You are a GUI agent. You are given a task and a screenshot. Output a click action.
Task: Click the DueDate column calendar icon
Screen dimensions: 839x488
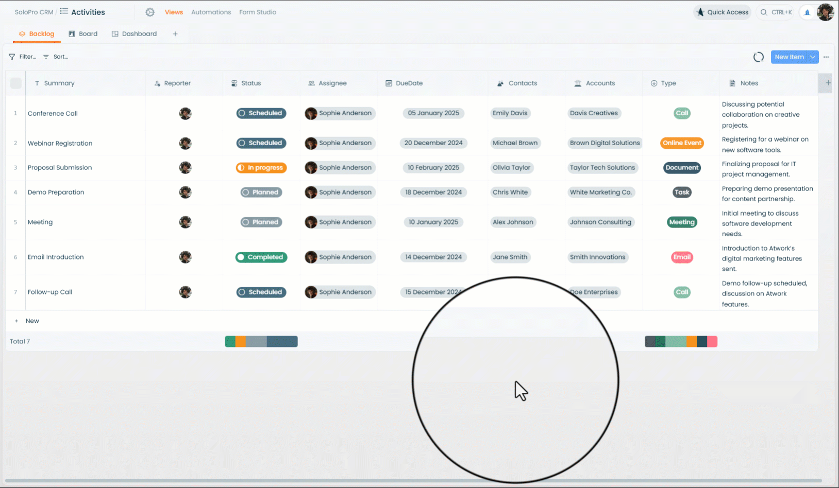[389, 83]
